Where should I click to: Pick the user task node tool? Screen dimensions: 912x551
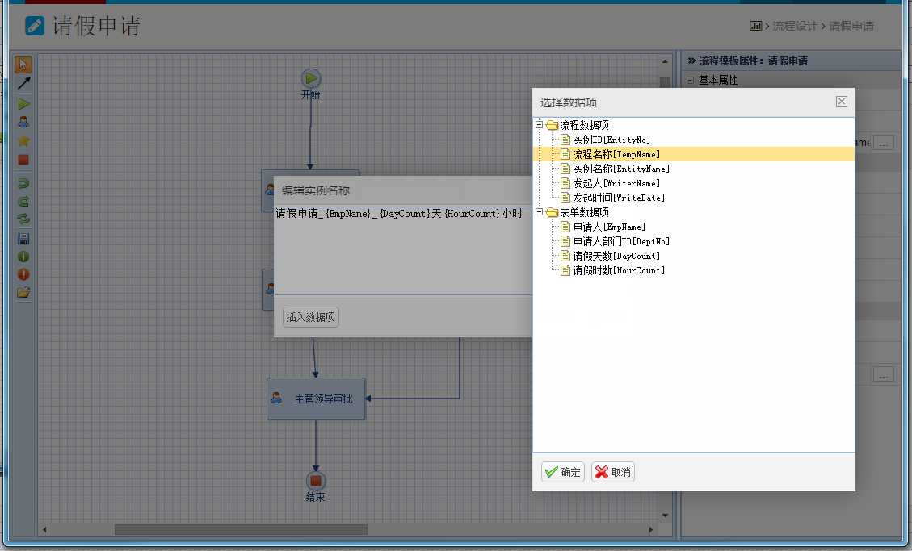[x=24, y=122]
